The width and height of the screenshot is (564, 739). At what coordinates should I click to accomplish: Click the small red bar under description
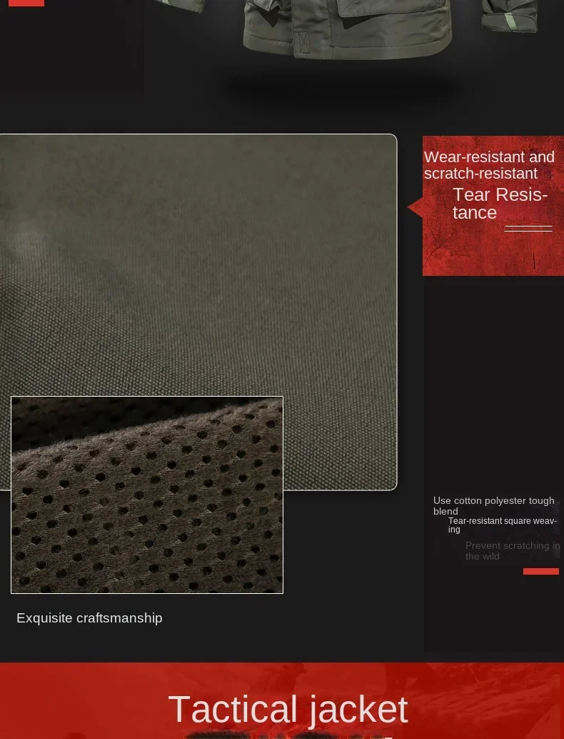pyautogui.click(x=541, y=571)
